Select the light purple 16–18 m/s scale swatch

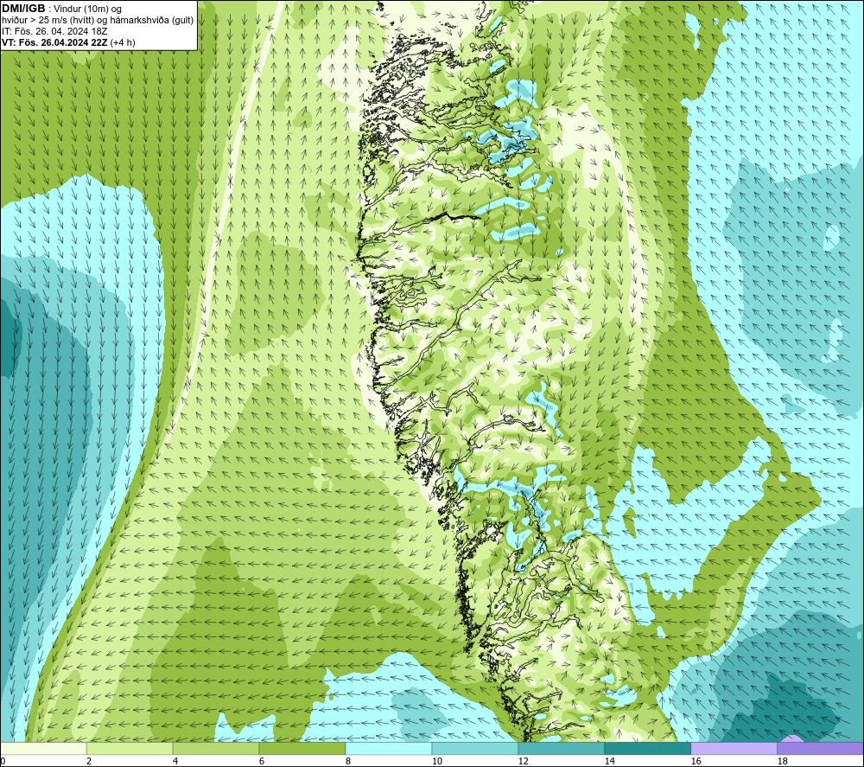(x=734, y=748)
